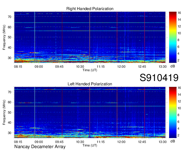The width and height of the screenshot is (184, 150).
Task: Click the 09:45 tick label on bottom plot
Action: tap(59, 142)
